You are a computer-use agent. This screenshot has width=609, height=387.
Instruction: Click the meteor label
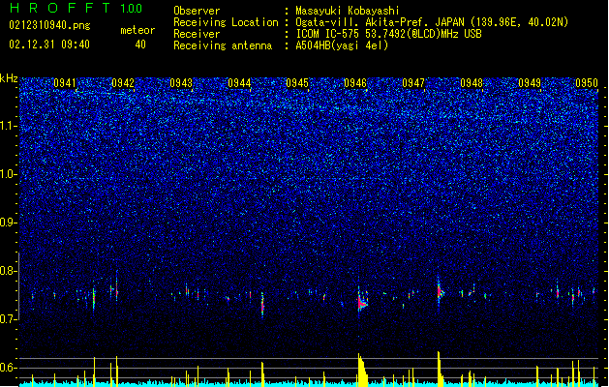[x=137, y=30]
